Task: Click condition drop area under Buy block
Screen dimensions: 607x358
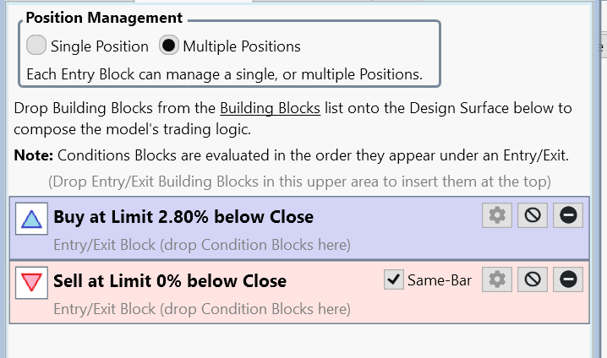Action: [x=202, y=245]
